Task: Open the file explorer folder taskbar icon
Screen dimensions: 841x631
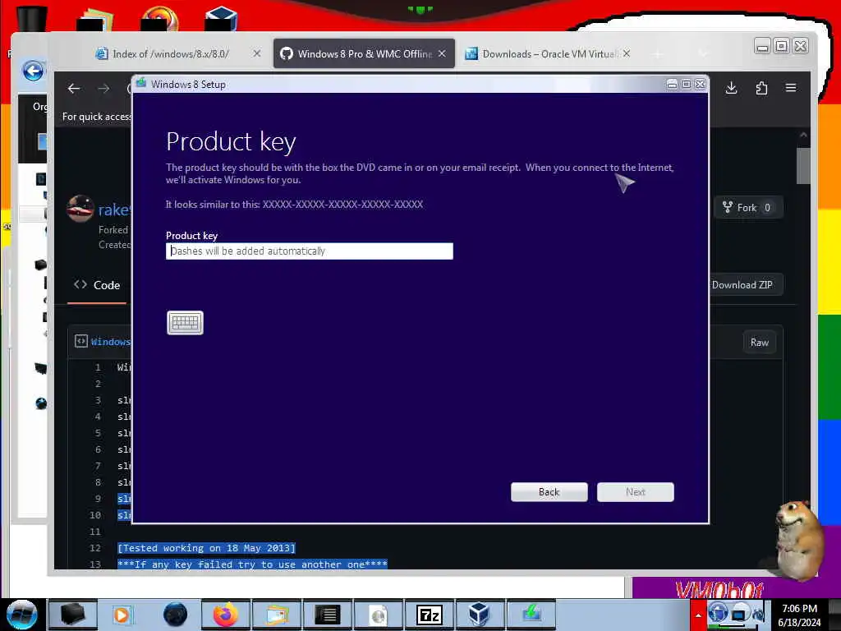Action: click(277, 615)
